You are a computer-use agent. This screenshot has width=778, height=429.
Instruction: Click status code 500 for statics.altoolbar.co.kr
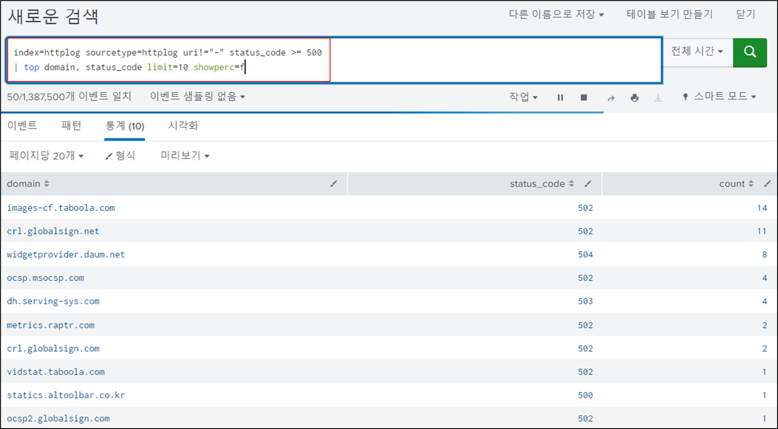[x=585, y=395]
